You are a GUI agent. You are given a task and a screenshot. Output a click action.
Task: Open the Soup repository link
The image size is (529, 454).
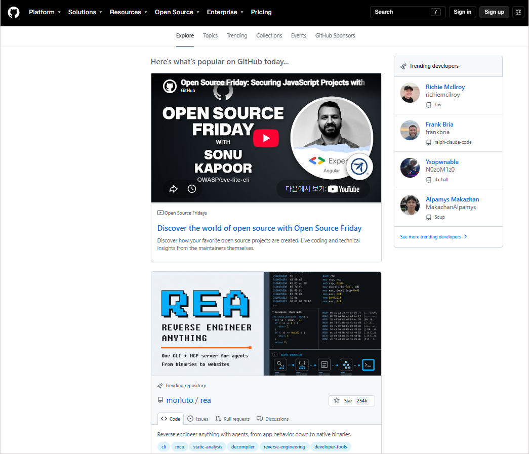[x=439, y=217]
